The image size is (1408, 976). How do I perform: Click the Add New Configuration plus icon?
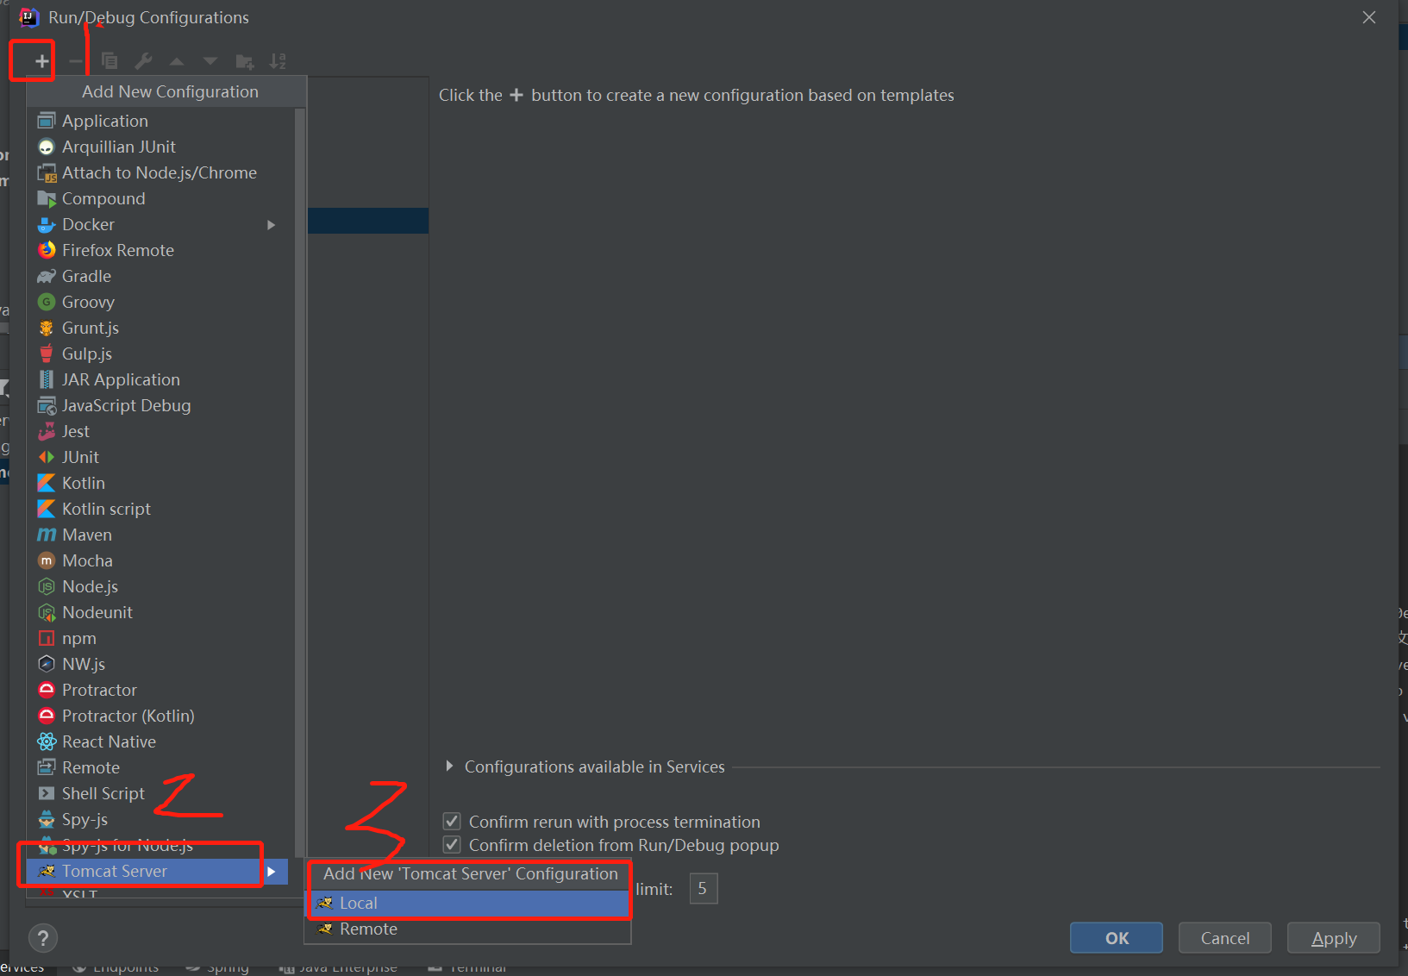point(41,61)
